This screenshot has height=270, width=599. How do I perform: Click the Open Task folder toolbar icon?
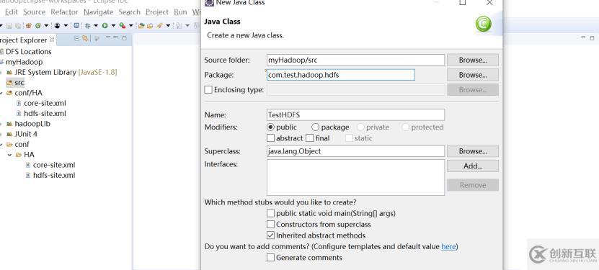pyautogui.click(x=150, y=25)
